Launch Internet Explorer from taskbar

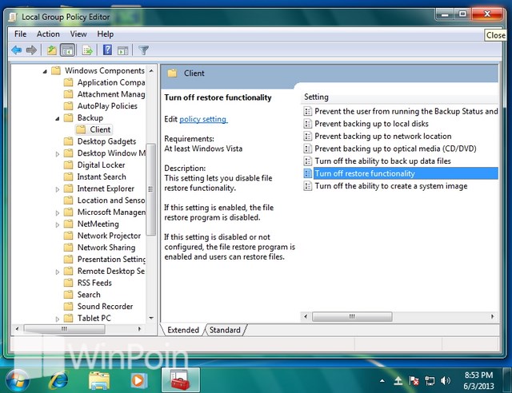58,380
